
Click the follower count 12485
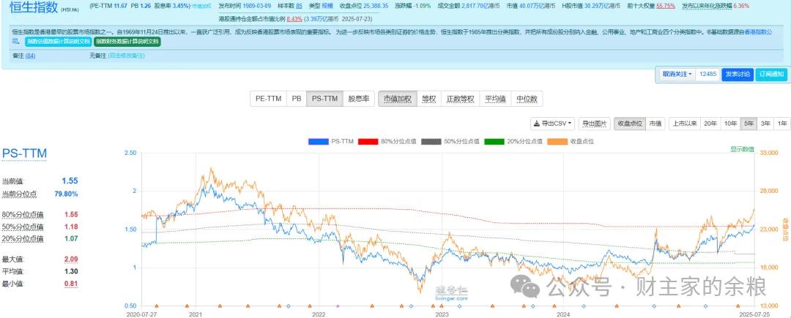[708, 74]
